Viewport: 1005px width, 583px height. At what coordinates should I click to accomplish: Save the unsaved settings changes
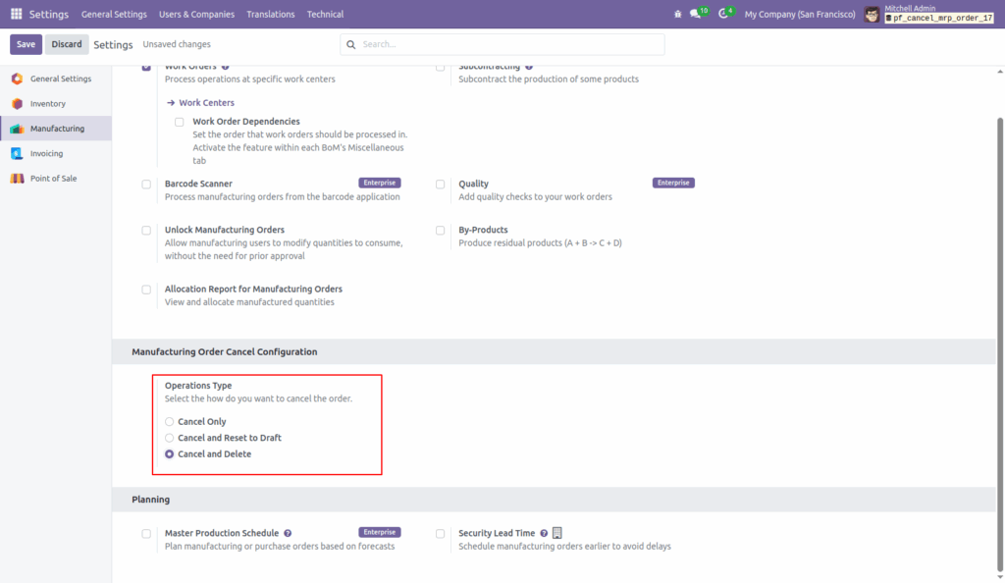tap(26, 43)
